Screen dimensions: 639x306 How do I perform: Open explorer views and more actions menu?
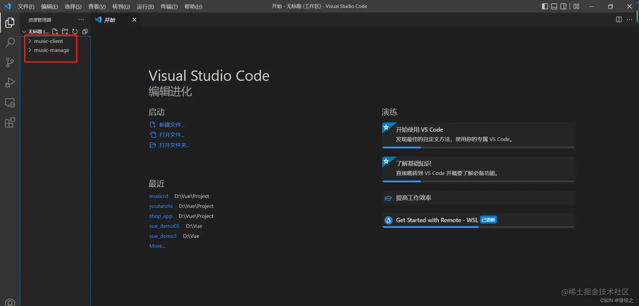point(81,20)
